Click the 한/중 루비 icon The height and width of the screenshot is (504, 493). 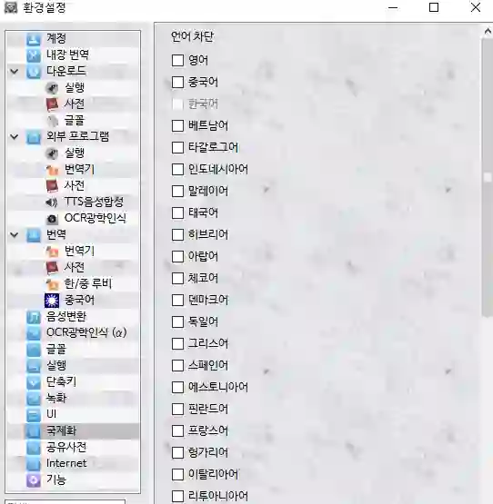click(52, 284)
